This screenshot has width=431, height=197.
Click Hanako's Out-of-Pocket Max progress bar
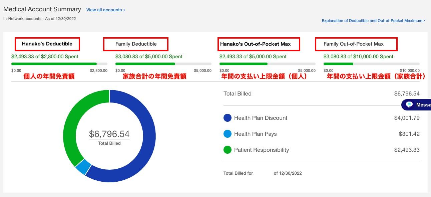[268, 64]
